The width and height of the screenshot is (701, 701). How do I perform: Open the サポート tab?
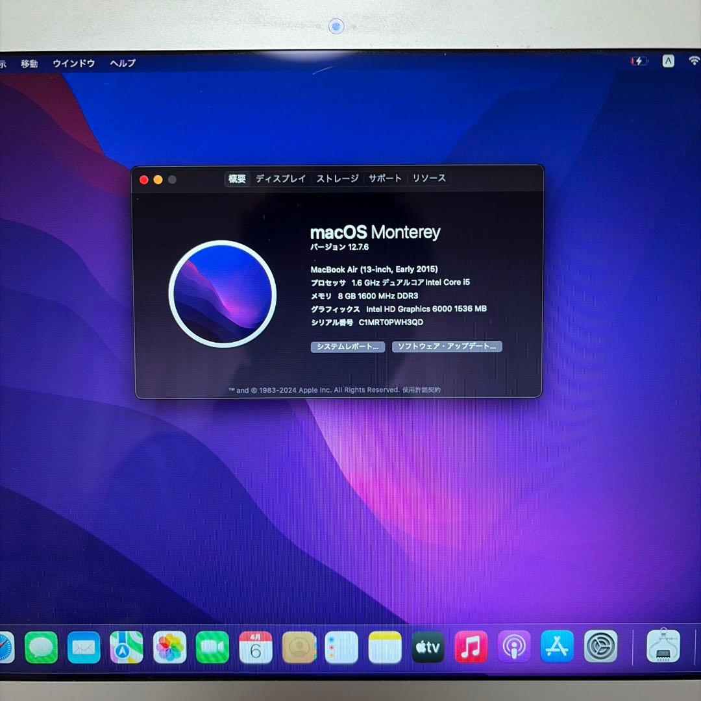click(385, 178)
